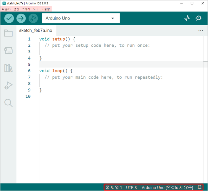The width and height of the screenshot is (208, 191).
Task: Open the tab options via the ellipsis menu
Action: 200,30
